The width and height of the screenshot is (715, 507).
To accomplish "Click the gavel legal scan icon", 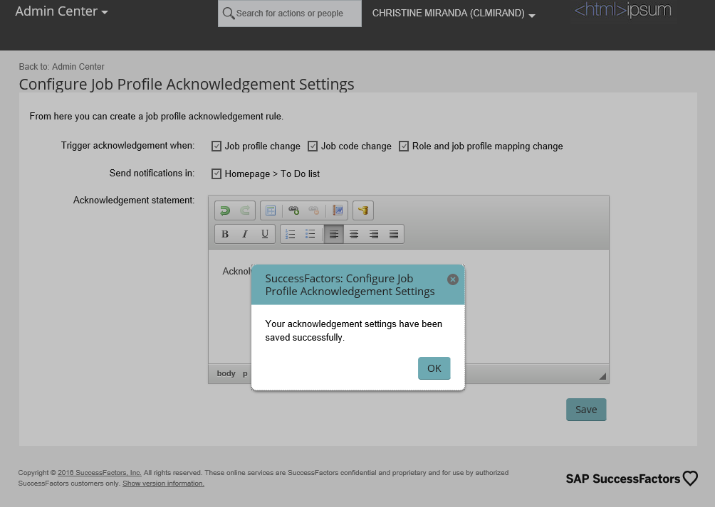I will coord(363,210).
